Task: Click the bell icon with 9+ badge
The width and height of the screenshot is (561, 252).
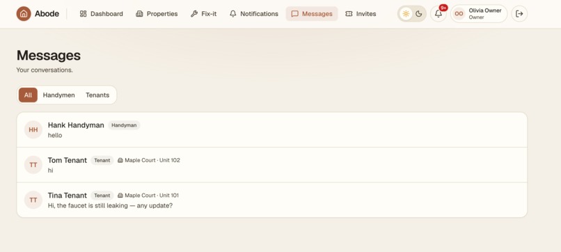Action: (x=438, y=14)
